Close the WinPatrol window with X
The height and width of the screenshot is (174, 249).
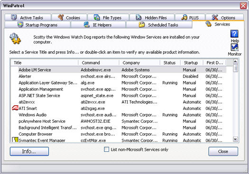click(x=243, y=6)
